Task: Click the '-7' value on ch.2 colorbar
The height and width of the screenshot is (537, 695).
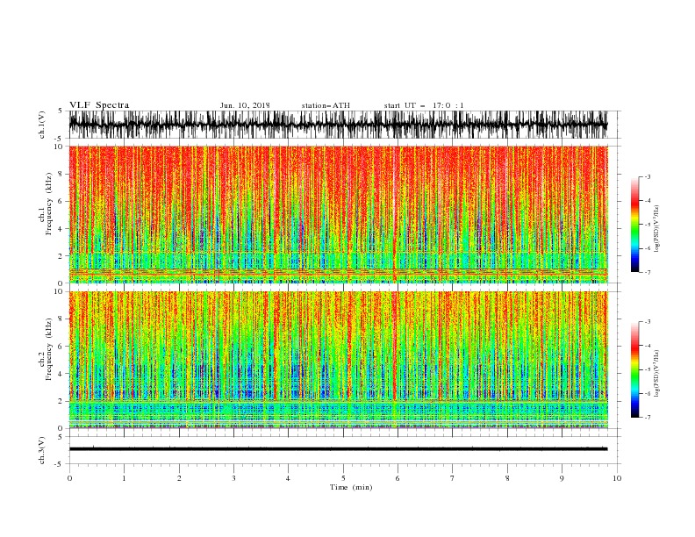Action: (x=647, y=418)
